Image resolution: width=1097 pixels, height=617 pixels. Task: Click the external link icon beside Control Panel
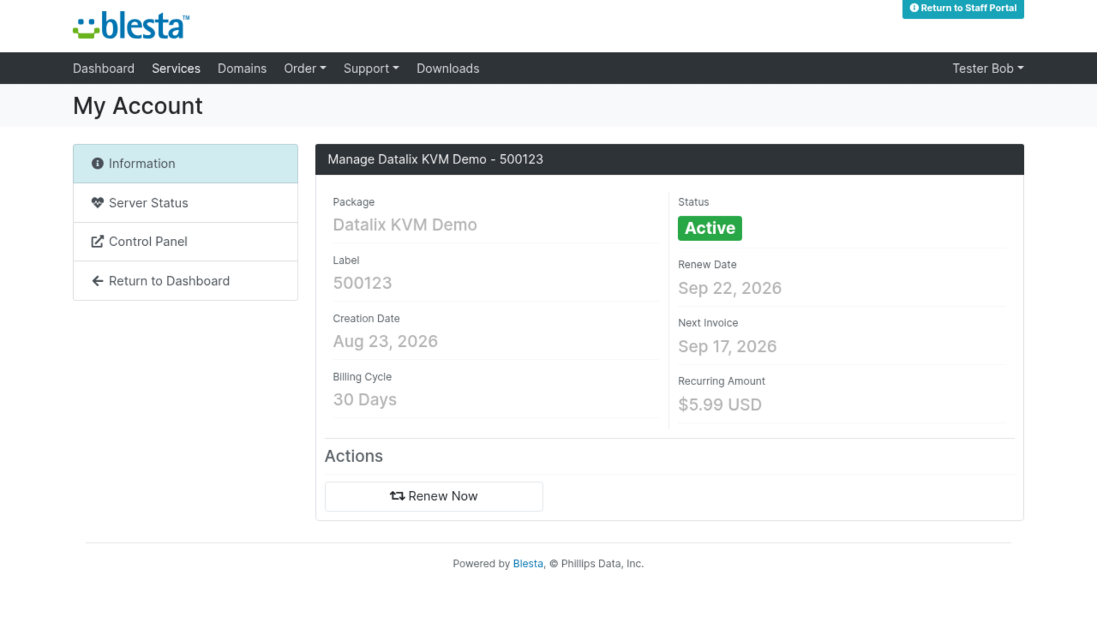click(98, 242)
